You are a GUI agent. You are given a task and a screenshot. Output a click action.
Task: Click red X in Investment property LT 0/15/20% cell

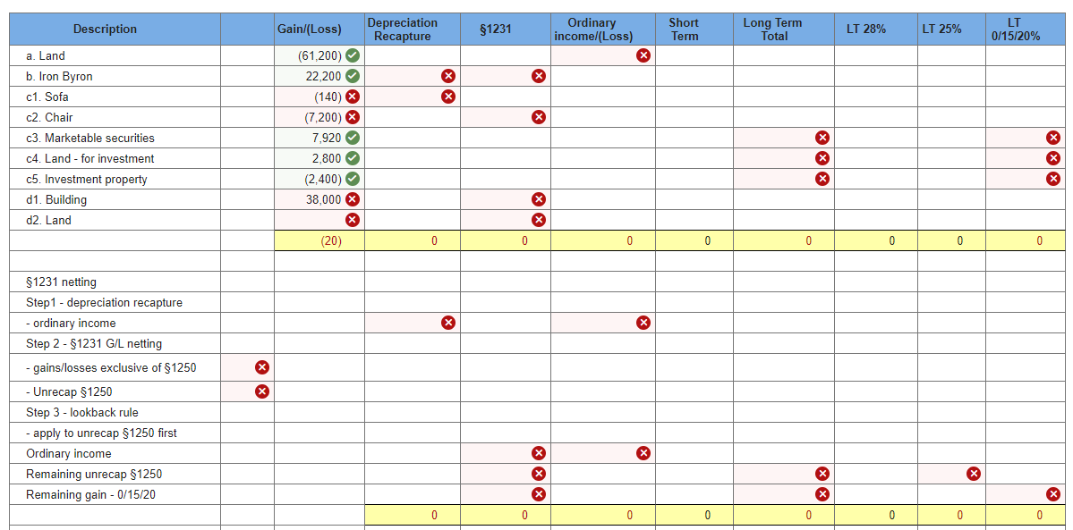click(1054, 179)
